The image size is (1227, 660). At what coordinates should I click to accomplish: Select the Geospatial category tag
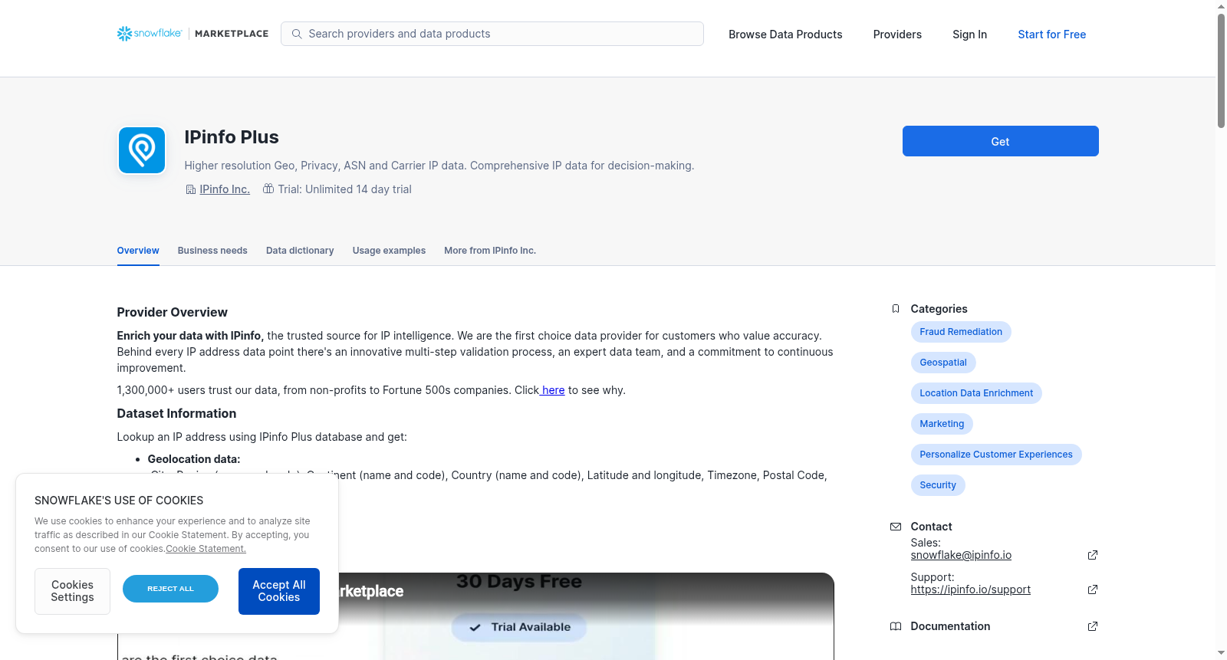pos(943,363)
